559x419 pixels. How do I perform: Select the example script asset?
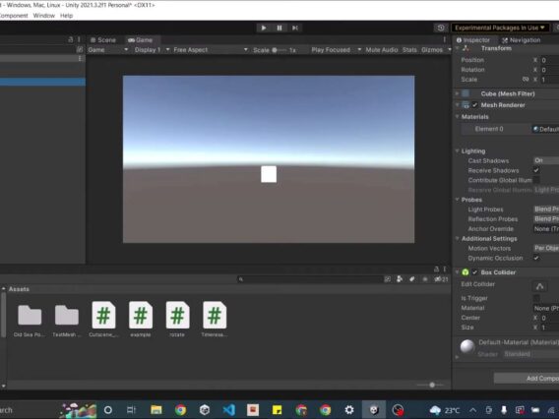pyautogui.click(x=141, y=320)
